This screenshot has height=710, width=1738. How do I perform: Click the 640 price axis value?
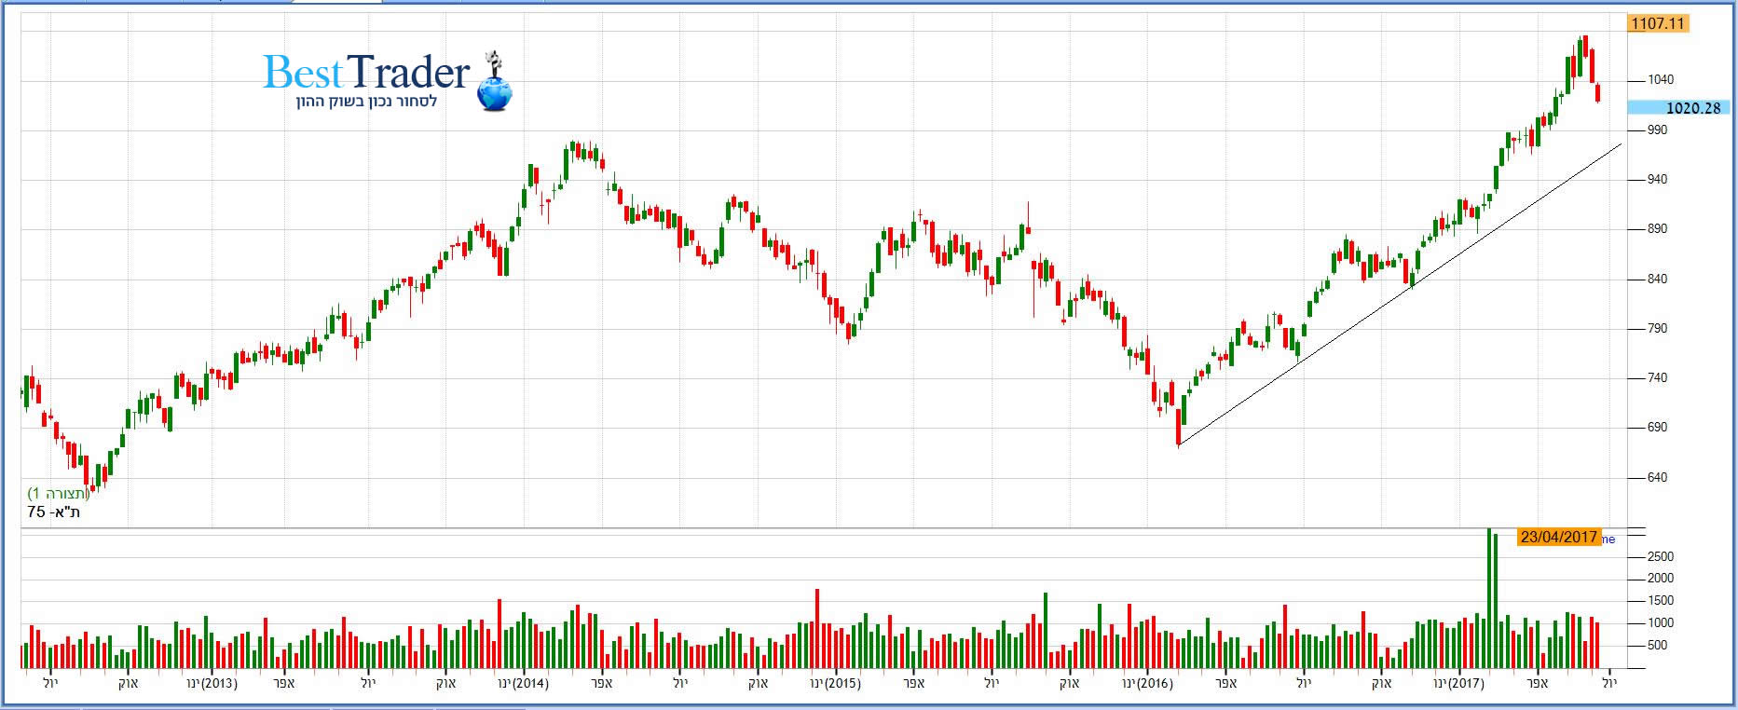(x=1657, y=478)
